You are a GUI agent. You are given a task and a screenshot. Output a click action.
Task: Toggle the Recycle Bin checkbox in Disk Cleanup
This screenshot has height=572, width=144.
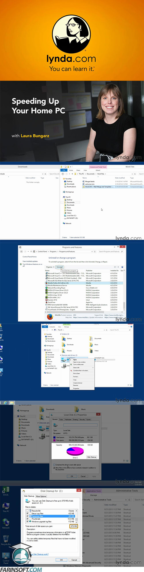(x=27, y=511)
